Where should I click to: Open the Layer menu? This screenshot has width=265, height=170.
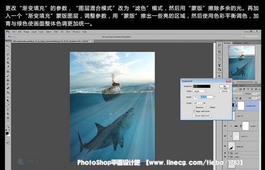[x=34, y=32]
